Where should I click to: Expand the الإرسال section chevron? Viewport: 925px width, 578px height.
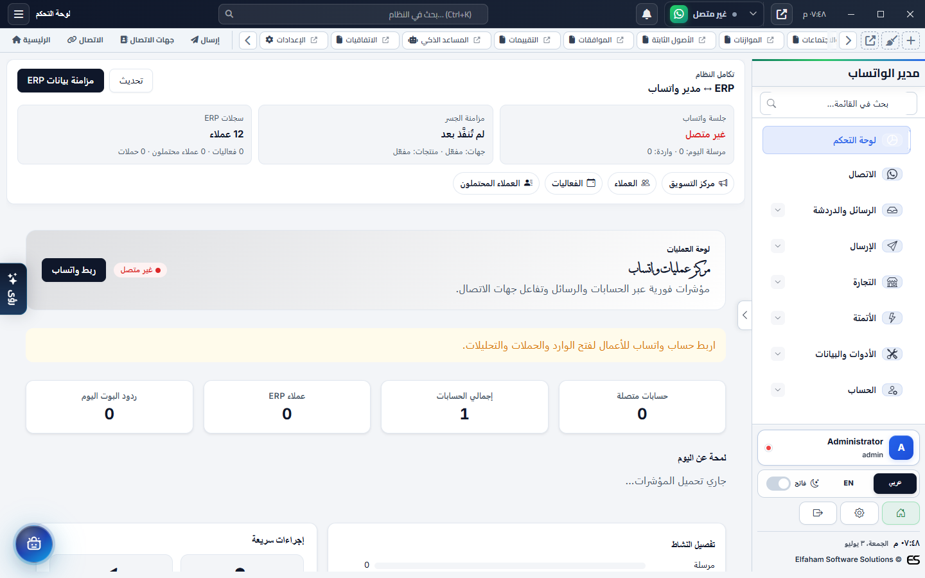coord(778,246)
